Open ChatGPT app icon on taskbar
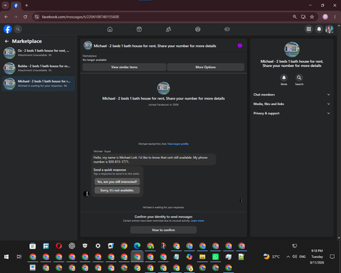Image resolution: width=341 pixels, height=273 pixels. click(x=72, y=246)
